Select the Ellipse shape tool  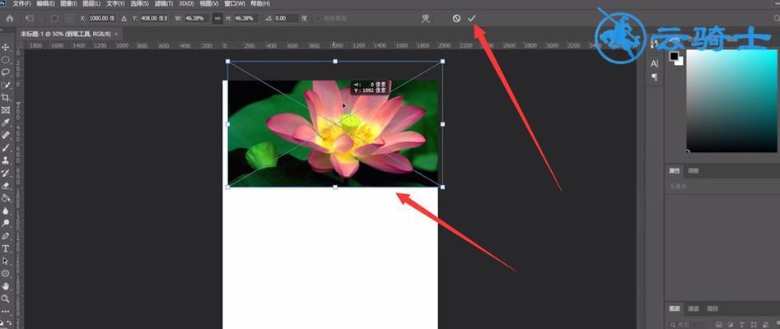[x=6, y=273]
